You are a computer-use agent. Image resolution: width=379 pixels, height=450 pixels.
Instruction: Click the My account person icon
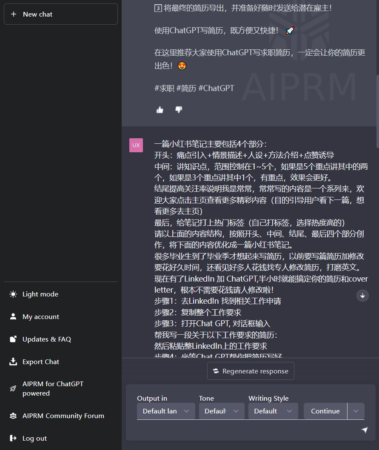point(12,316)
